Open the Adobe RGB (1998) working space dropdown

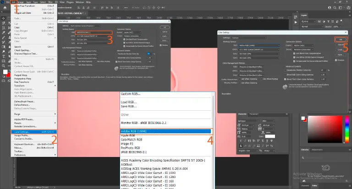(x=259, y=45)
